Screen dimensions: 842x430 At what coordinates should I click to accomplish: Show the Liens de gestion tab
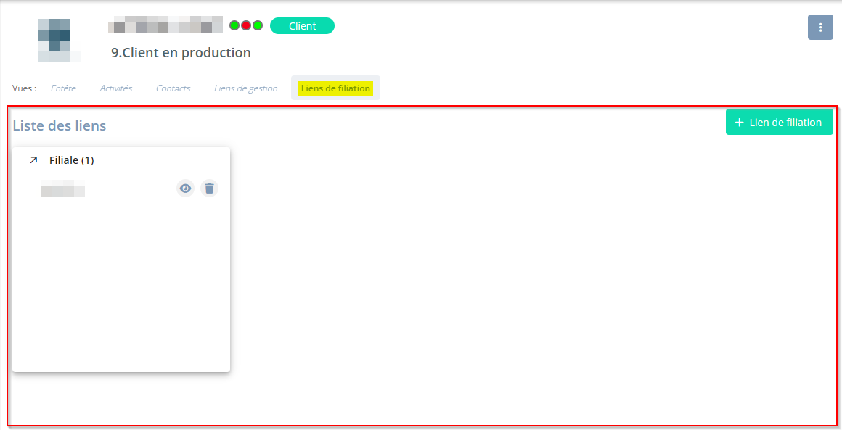[245, 88]
